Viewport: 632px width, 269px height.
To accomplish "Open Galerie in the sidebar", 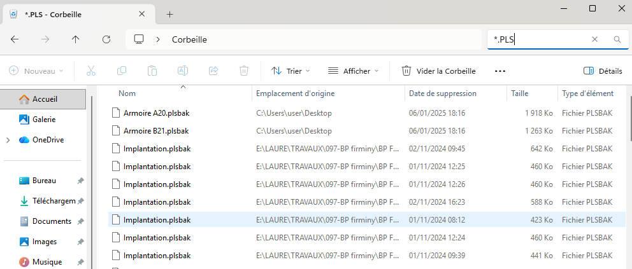I will [44, 120].
